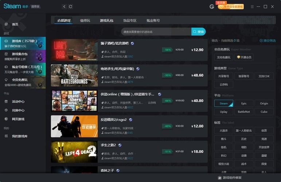This screenshot has width=281, height=182.
Task: Select the 开放世界 tag filter
Action: click(x=264, y=147)
